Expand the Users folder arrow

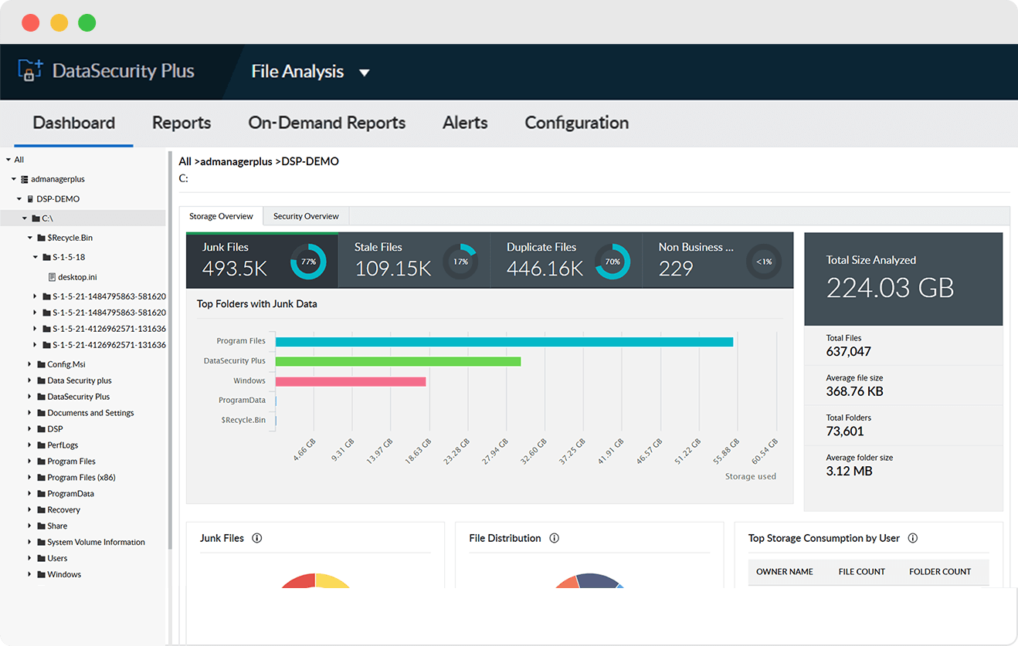coord(30,559)
